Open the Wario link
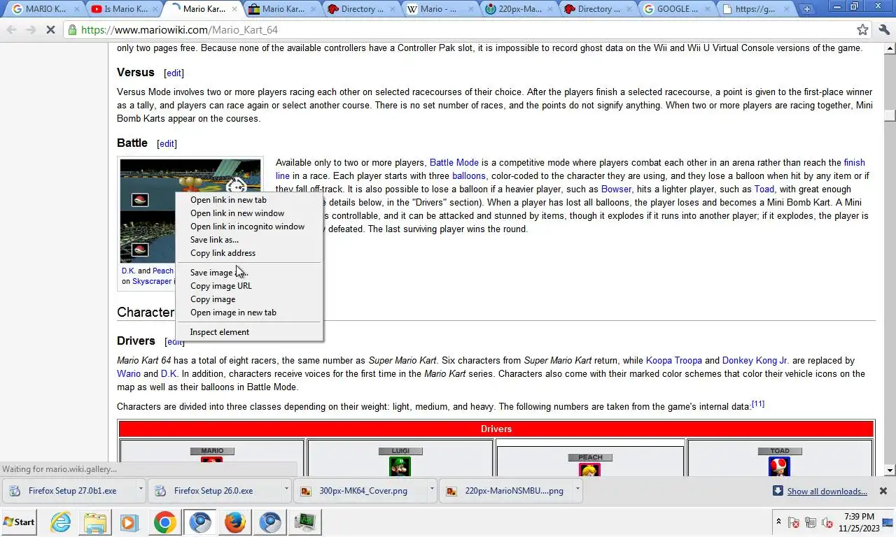The width and height of the screenshot is (896, 537). point(129,374)
